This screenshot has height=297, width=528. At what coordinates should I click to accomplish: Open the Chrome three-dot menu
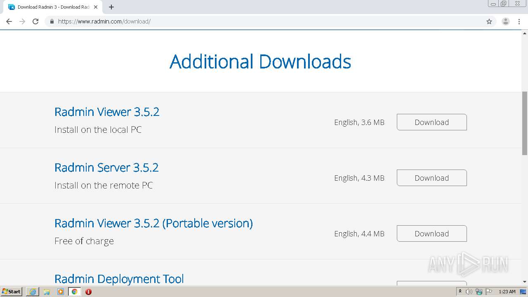coord(519,21)
